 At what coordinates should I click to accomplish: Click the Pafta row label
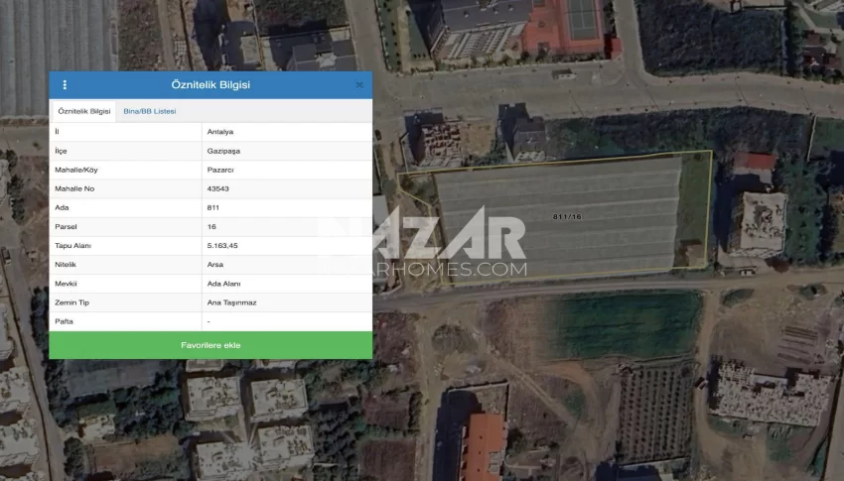tap(64, 321)
